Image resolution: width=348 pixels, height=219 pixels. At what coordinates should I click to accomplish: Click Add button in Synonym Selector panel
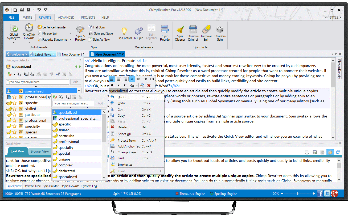tap(76, 82)
